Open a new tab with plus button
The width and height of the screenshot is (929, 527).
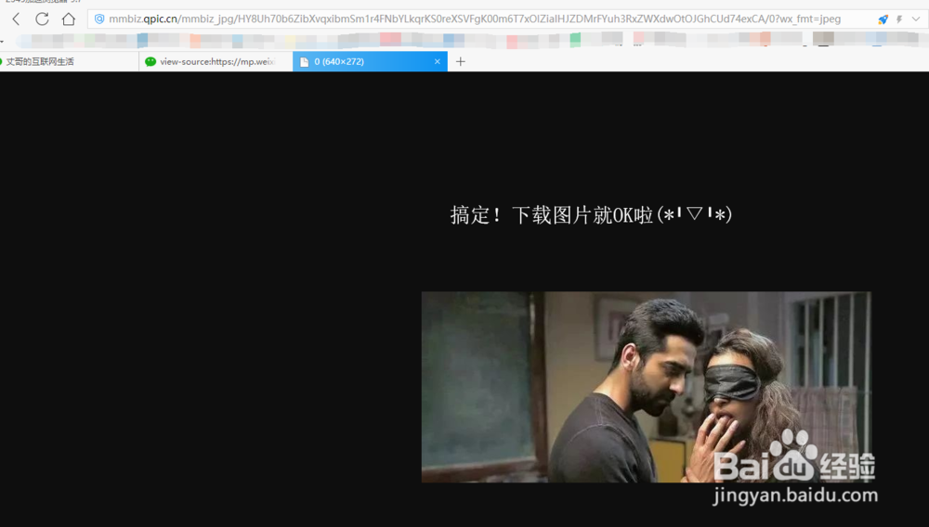(461, 61)
